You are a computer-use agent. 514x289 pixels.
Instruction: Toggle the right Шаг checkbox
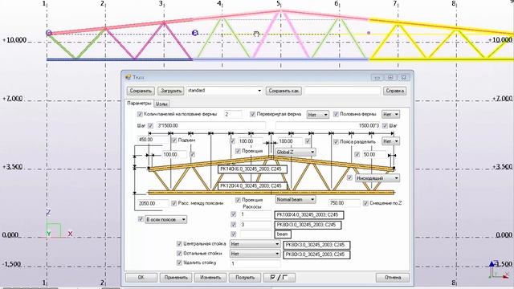click(x=385, y=125)
